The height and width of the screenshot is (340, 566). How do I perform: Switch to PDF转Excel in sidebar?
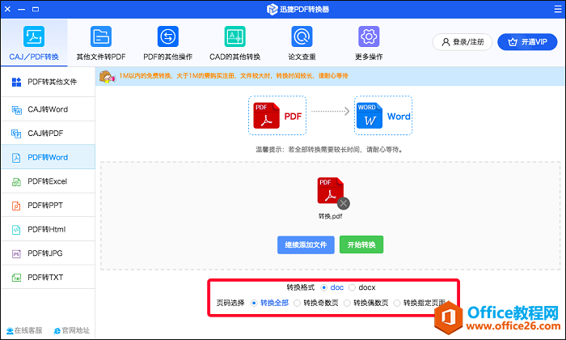pos(47,182)
